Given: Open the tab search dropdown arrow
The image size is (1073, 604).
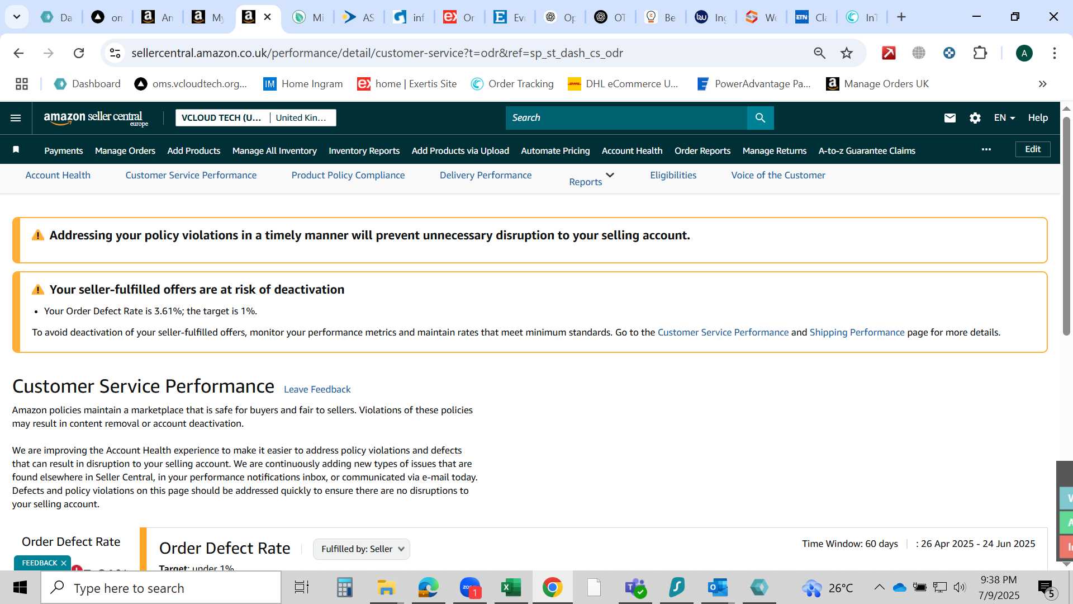Looking at the screenshot, I should pos(17,17).
